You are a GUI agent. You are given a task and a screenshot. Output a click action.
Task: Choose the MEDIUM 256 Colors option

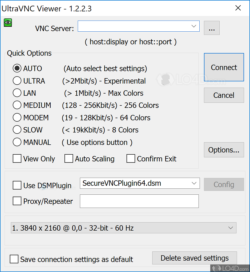[x=17, y=105]
